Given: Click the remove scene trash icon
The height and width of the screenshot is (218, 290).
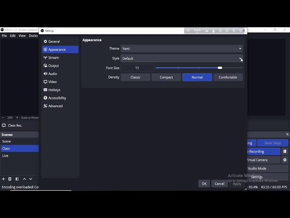Looking at the screenshot, I should (x=10, y=179).
